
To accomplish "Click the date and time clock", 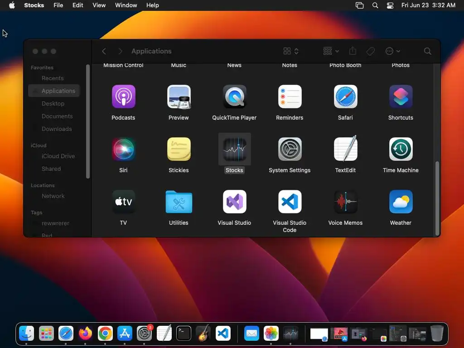I will tap(428, 5).
